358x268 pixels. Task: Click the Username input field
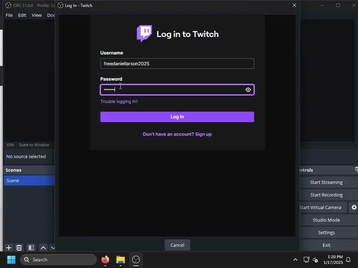[x=177, y=64]
